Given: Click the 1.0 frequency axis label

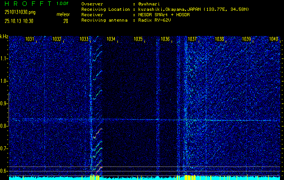Looking at the screenshot, I should [x=4, y=81].
